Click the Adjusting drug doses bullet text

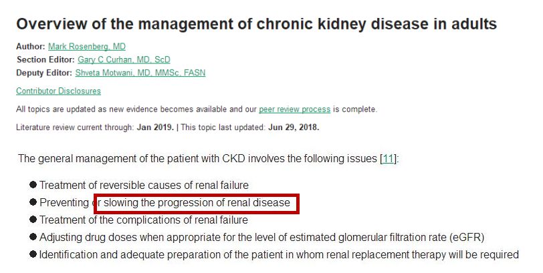pos(261,237)
